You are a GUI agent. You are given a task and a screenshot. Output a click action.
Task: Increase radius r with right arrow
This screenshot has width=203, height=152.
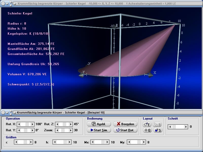click(x=31, y=142)
